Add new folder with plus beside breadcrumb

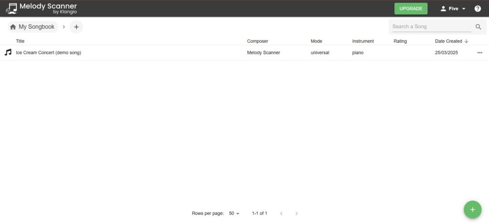(76, 27)
